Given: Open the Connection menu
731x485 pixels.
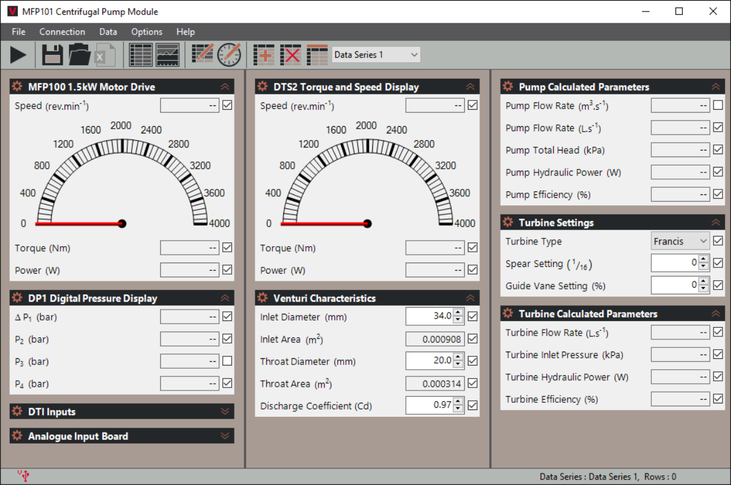Looking at the screenshot, I should click(62, 32).
